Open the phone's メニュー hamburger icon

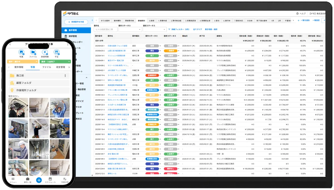[13, 179]
